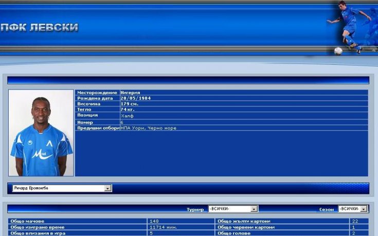Click the red cards value 1
The width and height of the screenshot is (378, 236).
pyautogui.click(x=353, y=227)
